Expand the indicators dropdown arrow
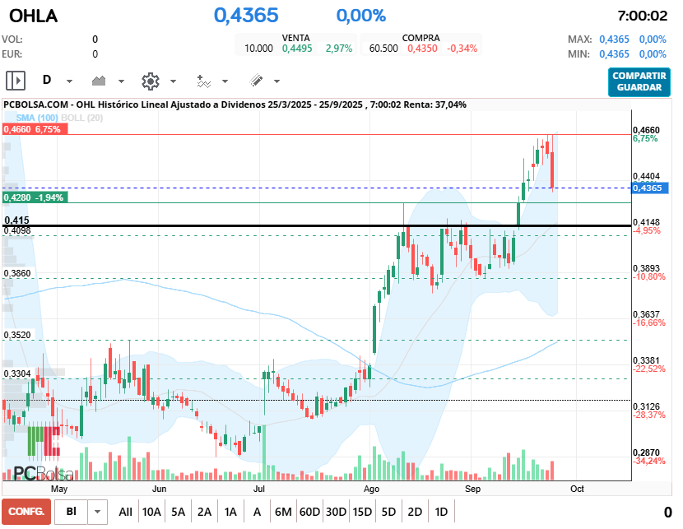 (x=225, y=81)
